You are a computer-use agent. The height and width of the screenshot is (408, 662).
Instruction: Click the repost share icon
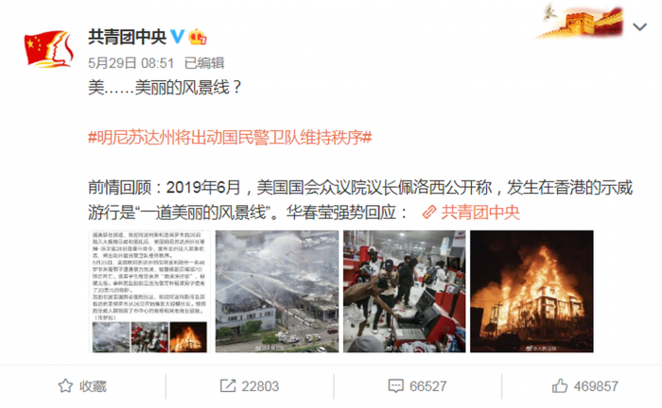(x=228, y=386)
